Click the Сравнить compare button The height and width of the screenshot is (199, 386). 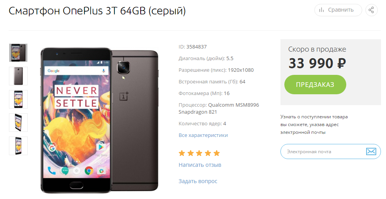(x=338, y=10)
